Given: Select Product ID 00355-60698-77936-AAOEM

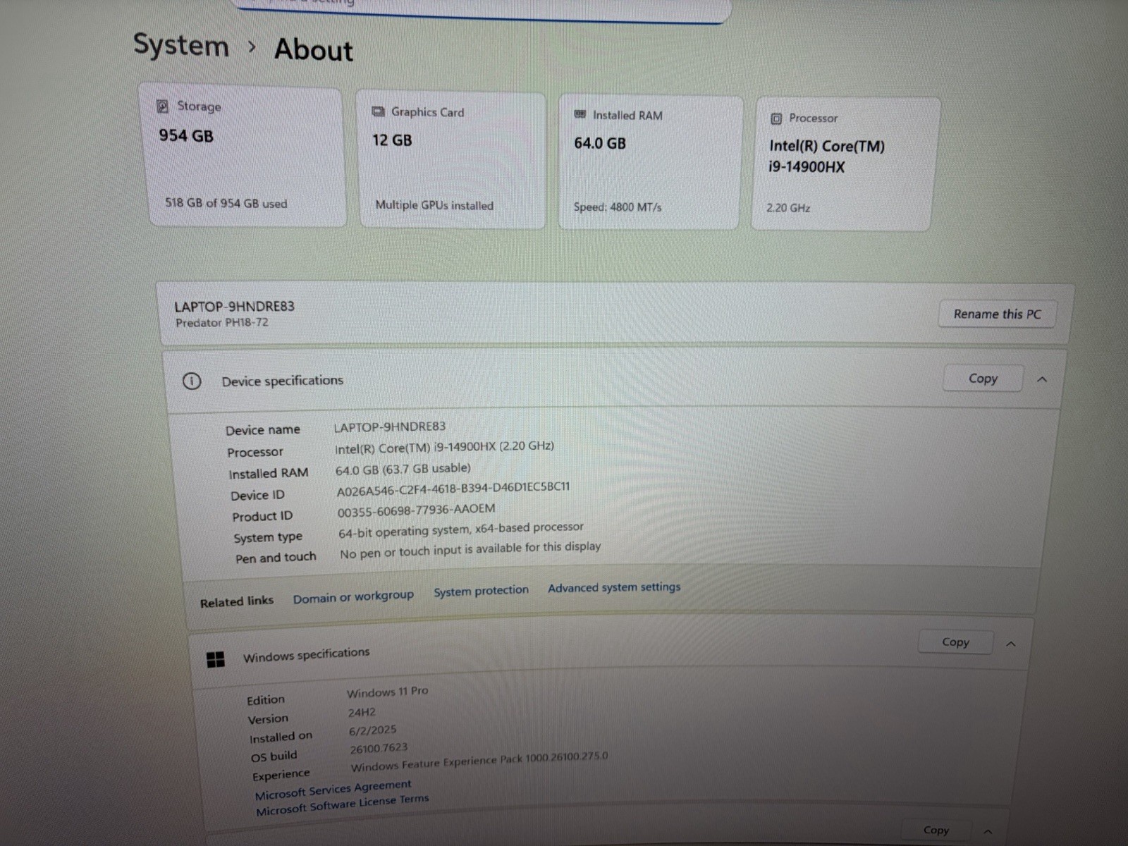Looking at the screenshot, I should pos(416,510).
